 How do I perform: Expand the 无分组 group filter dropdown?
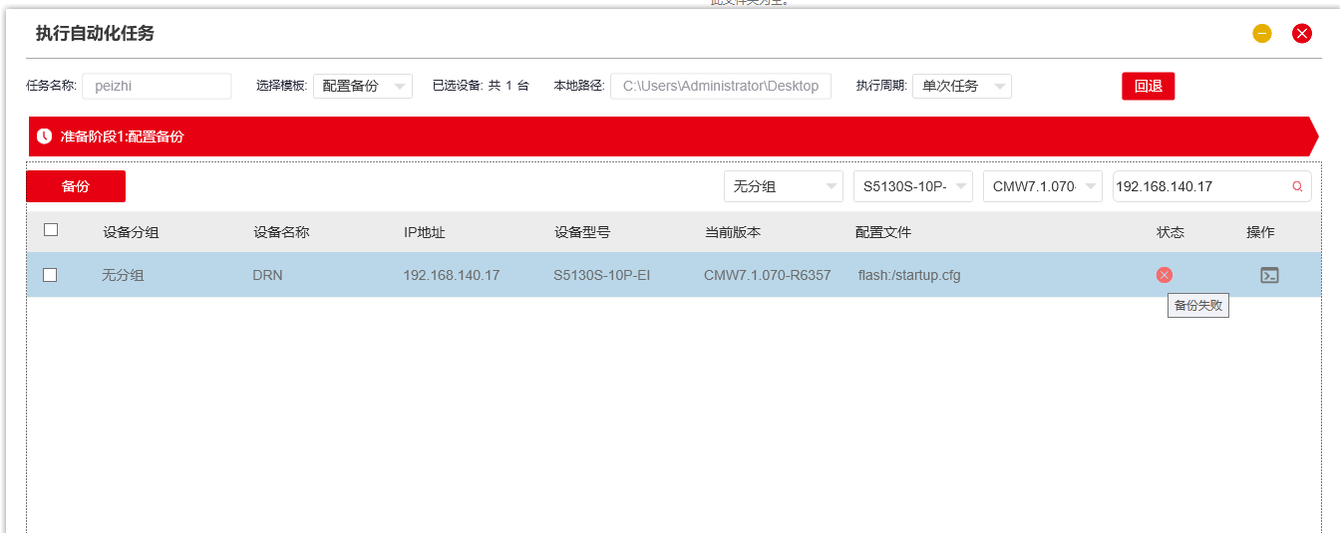(783, 186)
